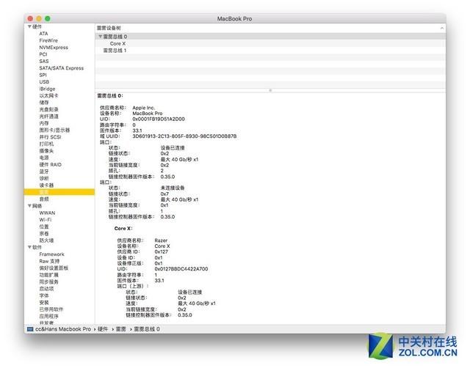The image size is (470, 368).
Task: Select WWAN under the network section
Action: [x=47, y=213]
